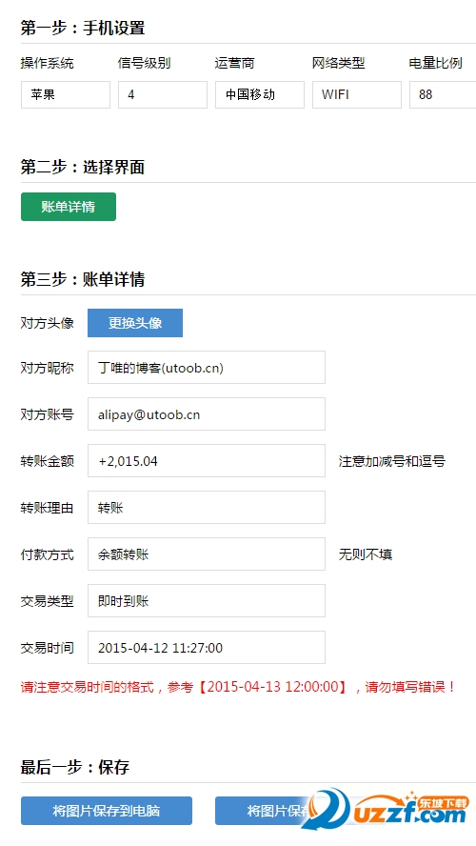
Task: Click the 运营商 label
Action: point(234,63)
